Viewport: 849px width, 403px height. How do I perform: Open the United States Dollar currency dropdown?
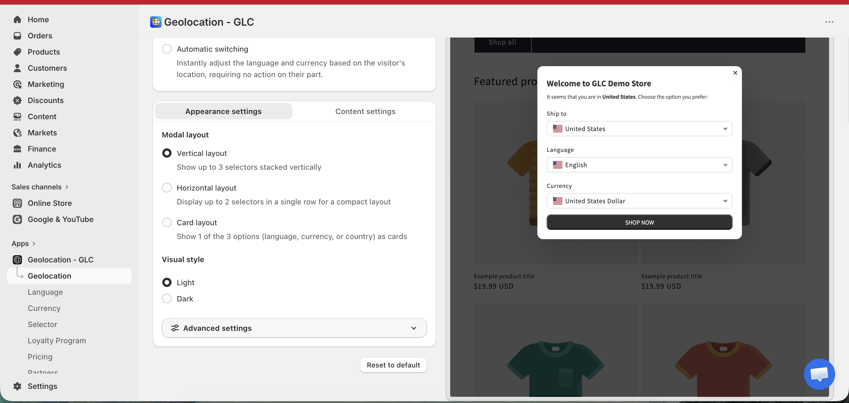639,201
